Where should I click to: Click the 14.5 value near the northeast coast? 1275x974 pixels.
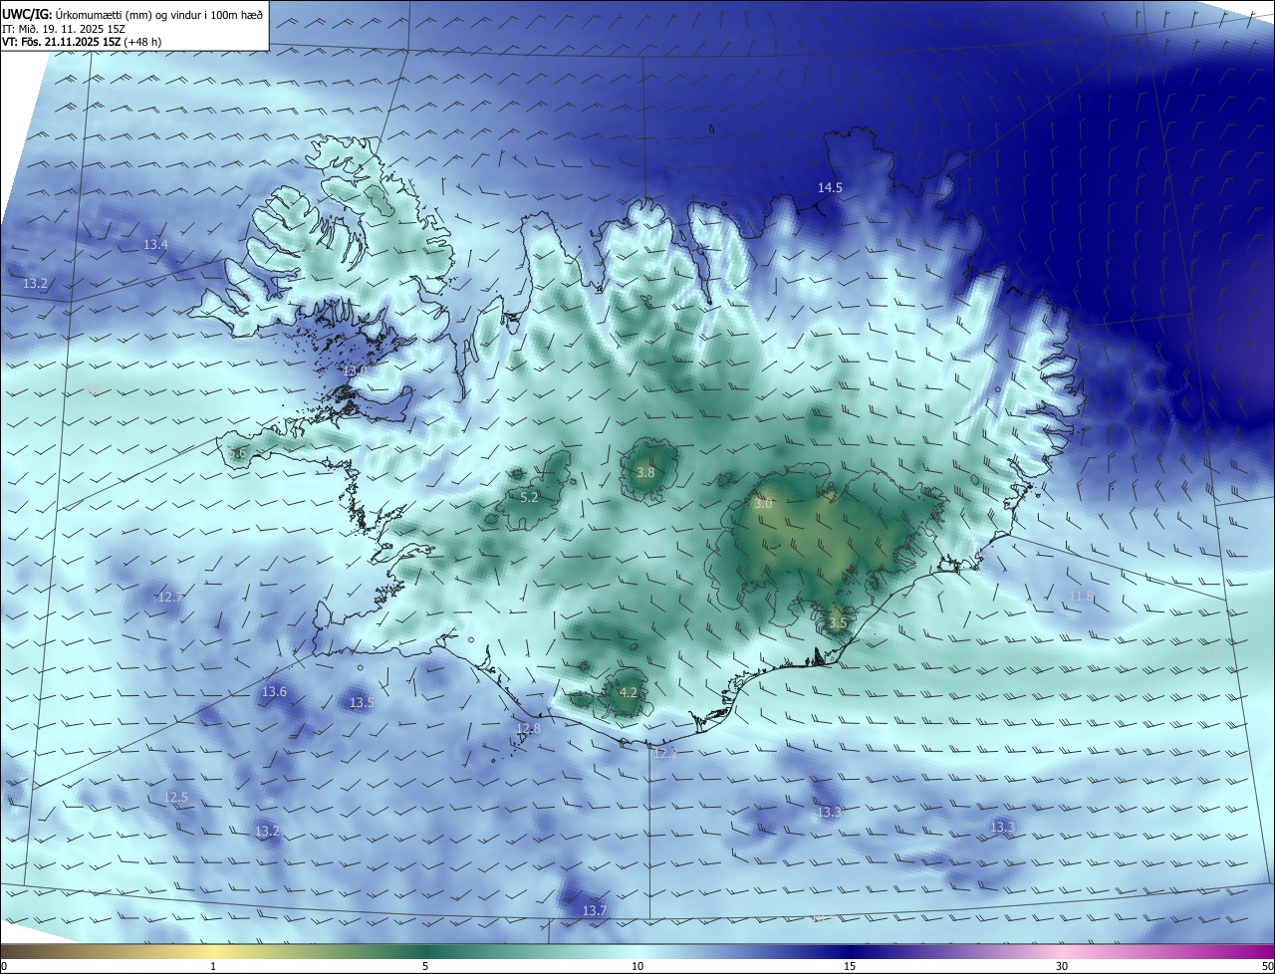point(830,187)
